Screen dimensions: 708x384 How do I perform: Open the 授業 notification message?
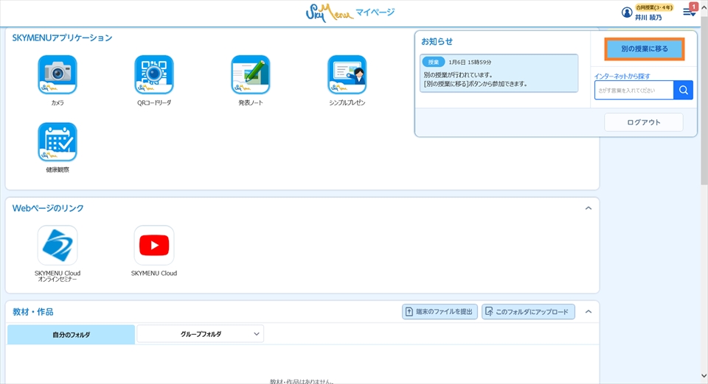click(x=499, y=74)
